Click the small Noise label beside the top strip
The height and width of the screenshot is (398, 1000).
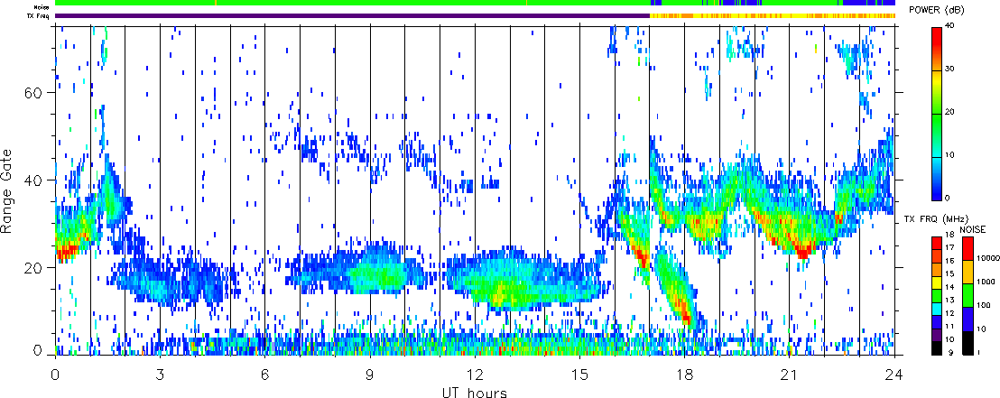42,5
